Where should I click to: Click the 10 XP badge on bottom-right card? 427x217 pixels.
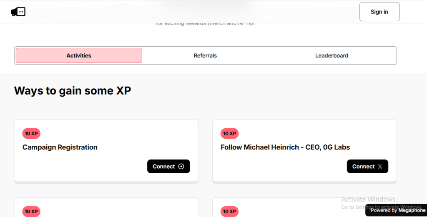229,212
